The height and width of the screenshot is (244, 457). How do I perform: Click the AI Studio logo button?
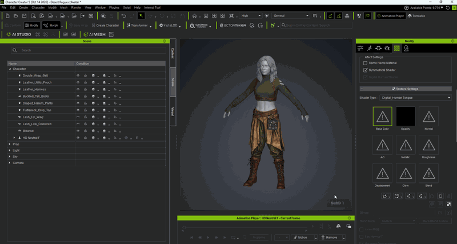[x=19, y=34]
